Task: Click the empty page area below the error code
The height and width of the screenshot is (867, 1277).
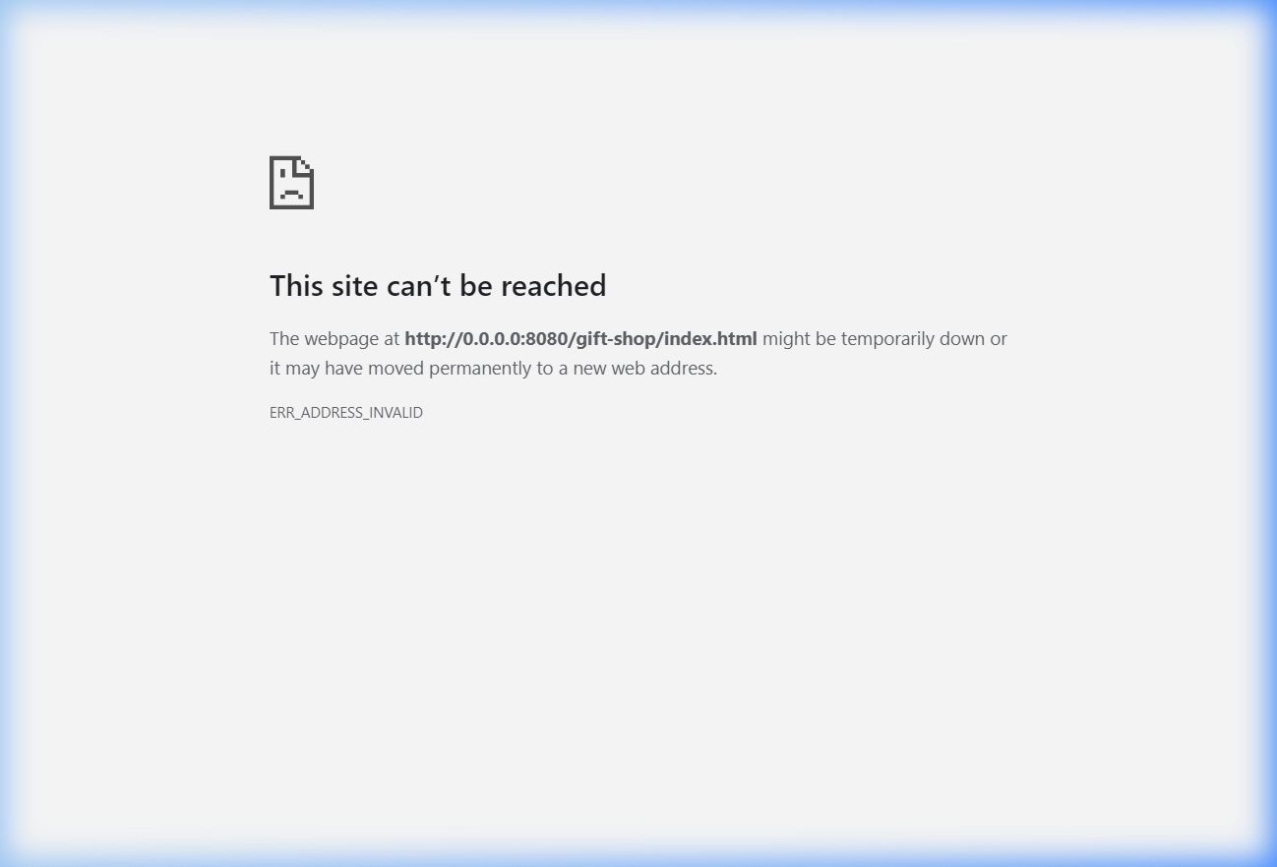Action: coord(638,629)
